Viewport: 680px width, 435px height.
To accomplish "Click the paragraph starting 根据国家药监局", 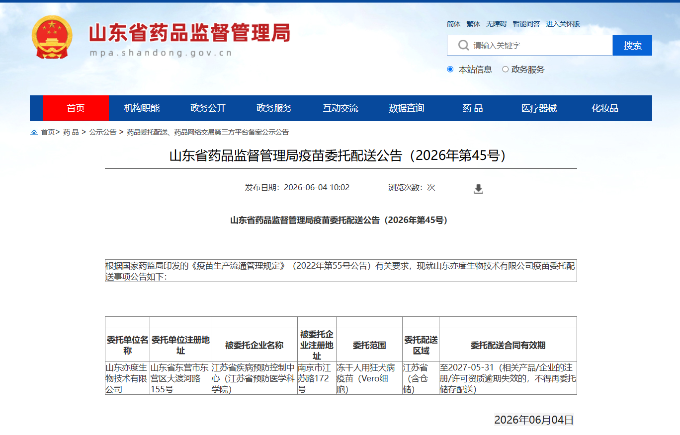I will [340, 271].
